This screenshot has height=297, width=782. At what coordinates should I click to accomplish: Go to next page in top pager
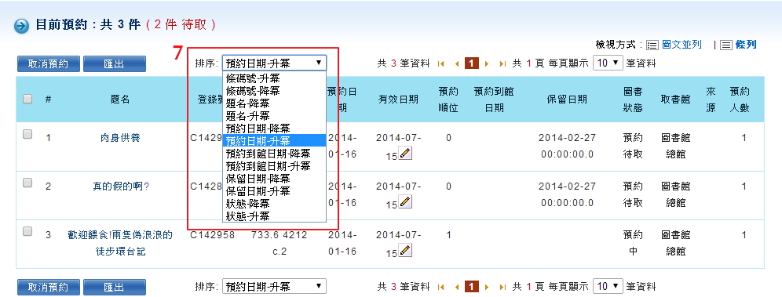pos(488,63)
